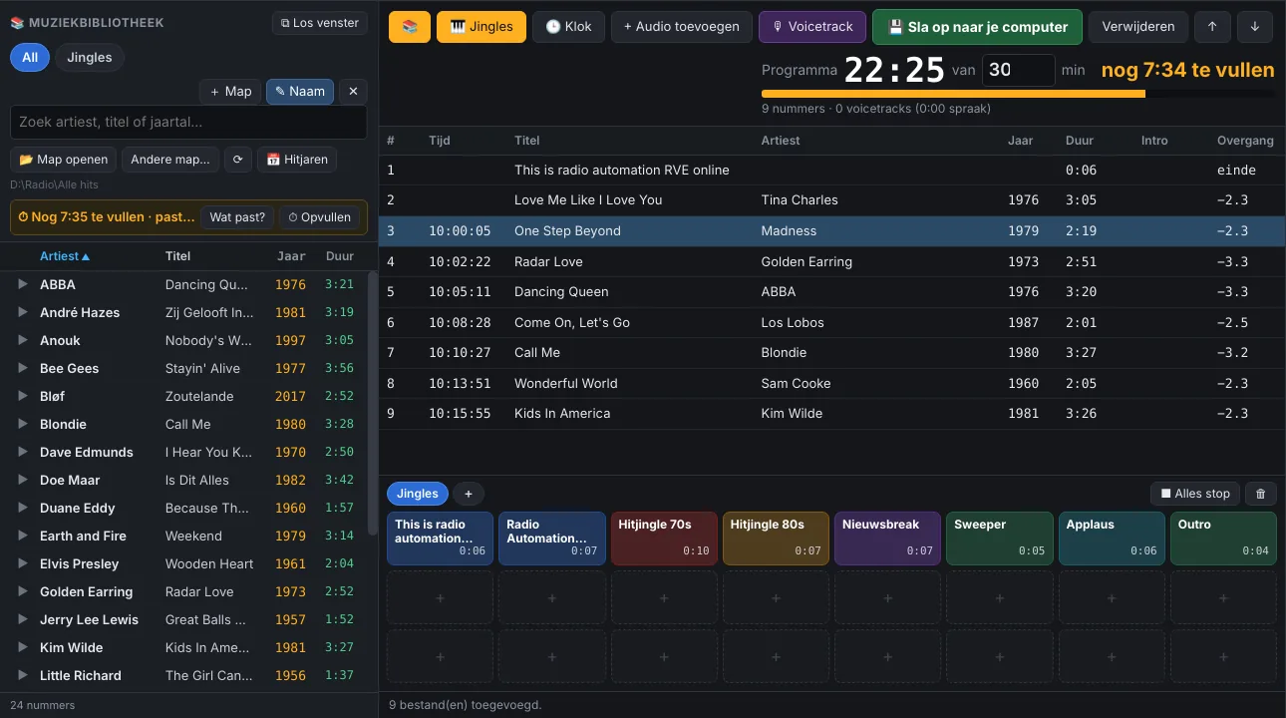Click the + Map button
The width and height of the screenshot is (1286, 718).
pos(230,92)
